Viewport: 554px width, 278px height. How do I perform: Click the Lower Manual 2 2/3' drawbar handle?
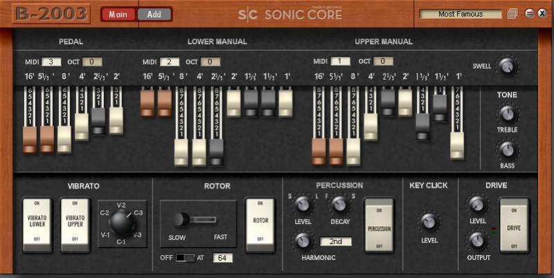(216, 153)
